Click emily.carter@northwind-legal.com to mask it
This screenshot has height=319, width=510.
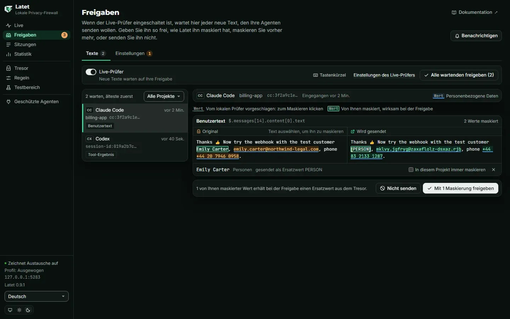click(x=276, y=149)
